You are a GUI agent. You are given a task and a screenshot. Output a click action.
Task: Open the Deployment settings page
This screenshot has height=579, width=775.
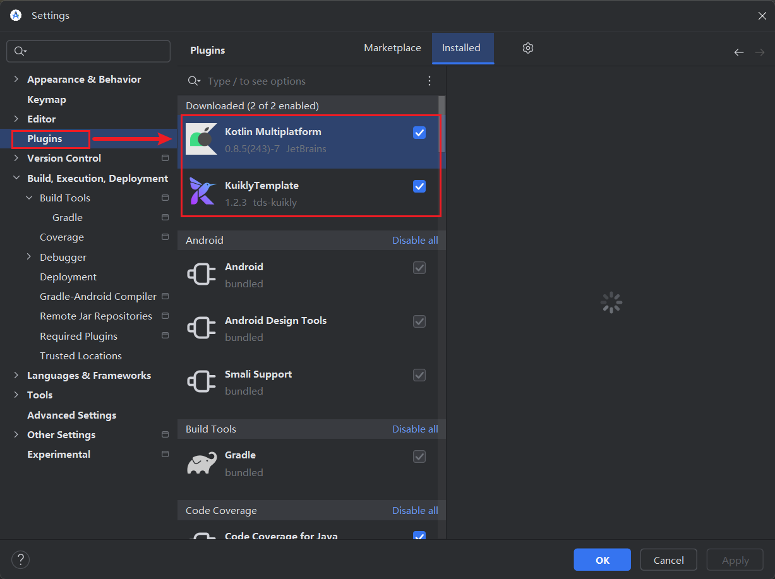coord(68,277)
